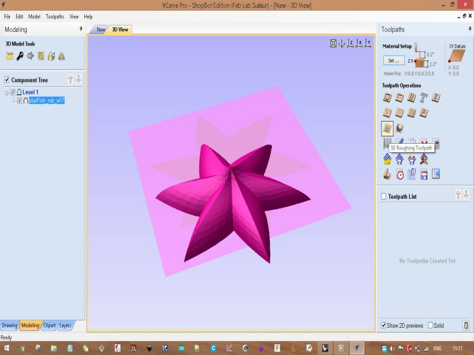Image resolution: width=474 pixels, height=355 pixels.
Task: Open the Clipart tab
Action: click(49, 325)
